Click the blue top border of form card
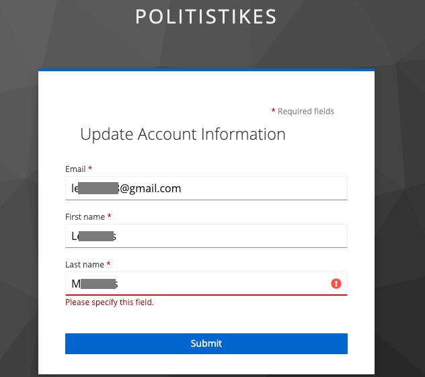425x377 pixels. [206, 70]
